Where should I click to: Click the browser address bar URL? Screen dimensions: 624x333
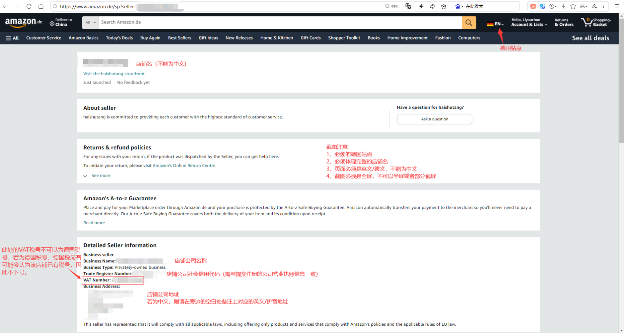coord(98,6)
